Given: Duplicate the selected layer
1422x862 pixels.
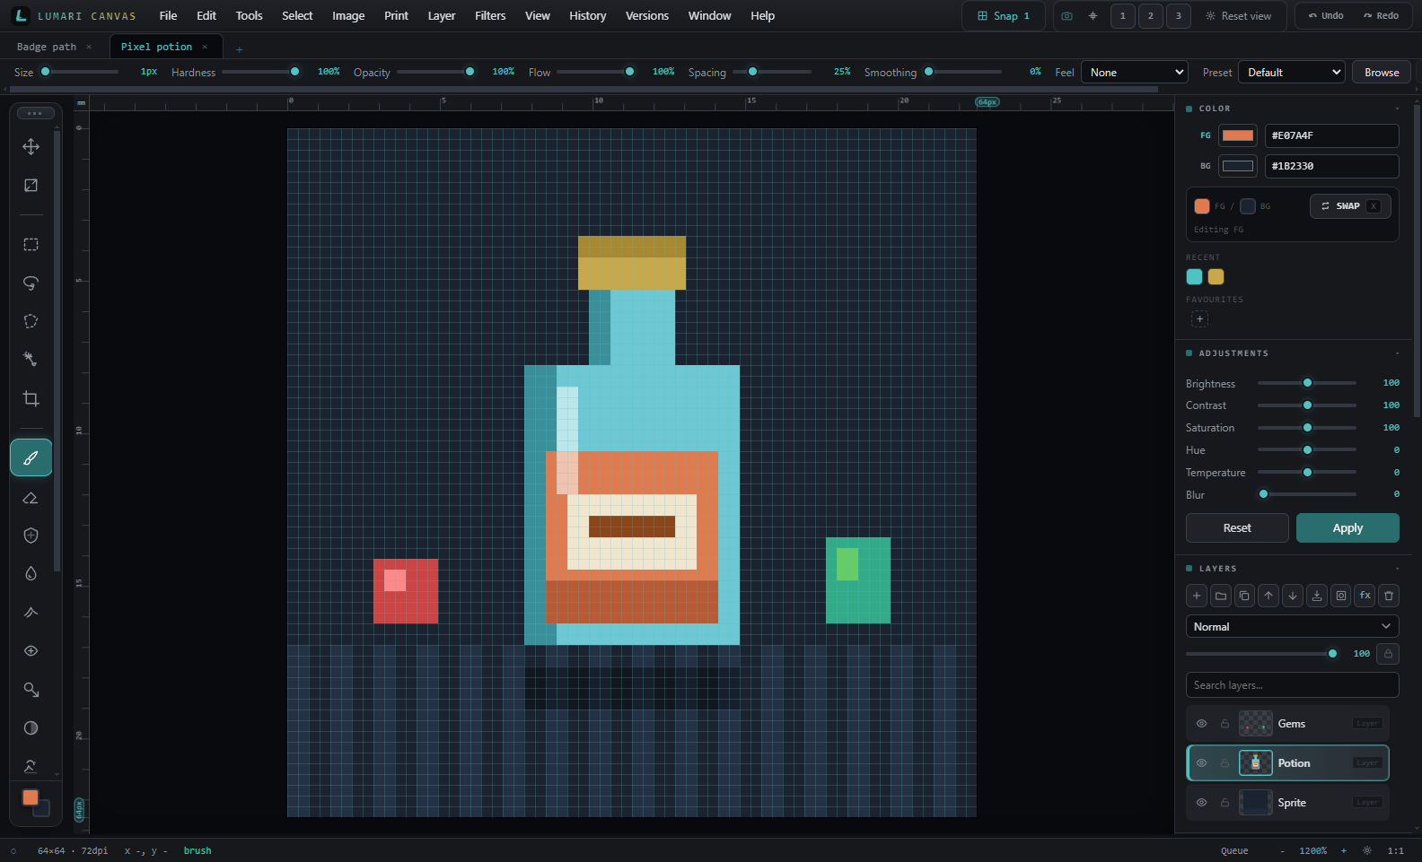Looking at the screenshot, I should pos(1244,596).
